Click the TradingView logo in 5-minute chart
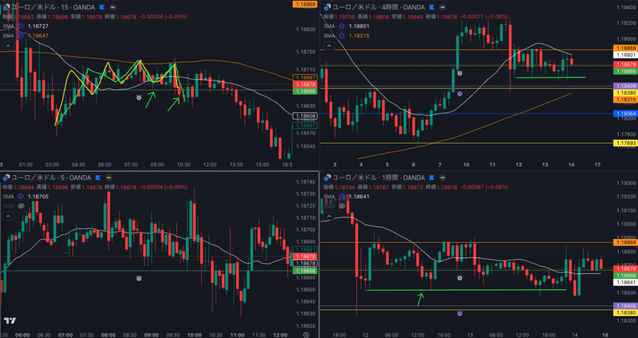The height and width of the screenshot is (338, 638). (x=9, y=321)
